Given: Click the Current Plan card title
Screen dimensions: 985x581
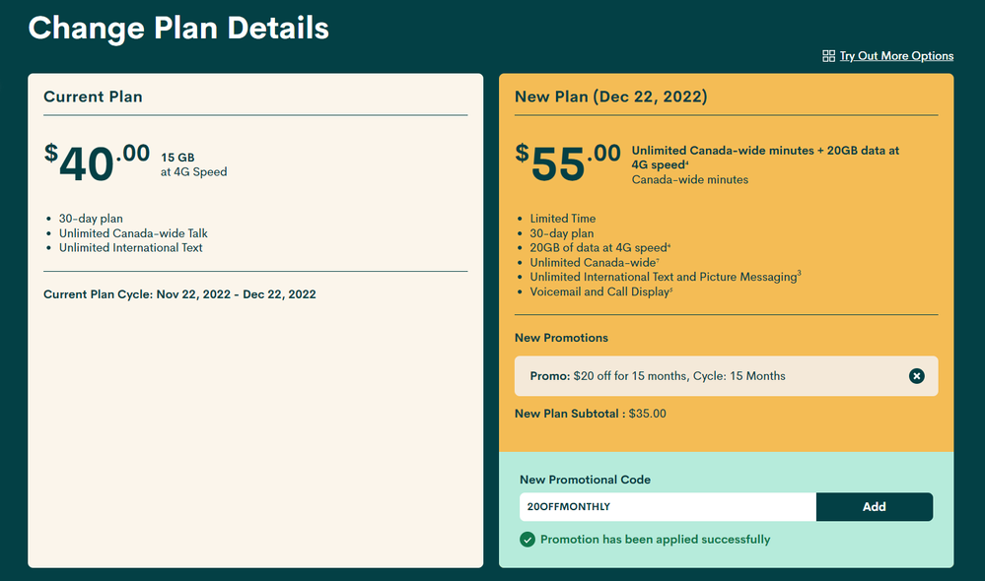Looking at the screenshot, I should (93, 97).
